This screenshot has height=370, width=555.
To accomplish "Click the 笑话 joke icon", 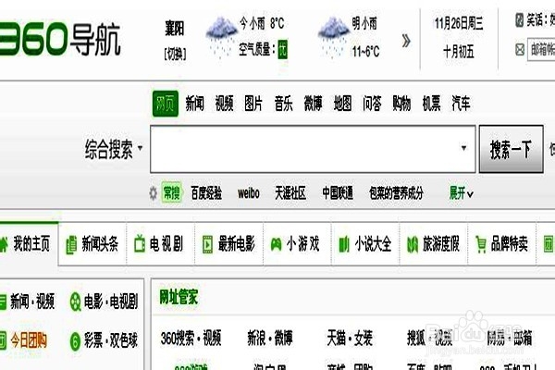I will coord(519,19).
